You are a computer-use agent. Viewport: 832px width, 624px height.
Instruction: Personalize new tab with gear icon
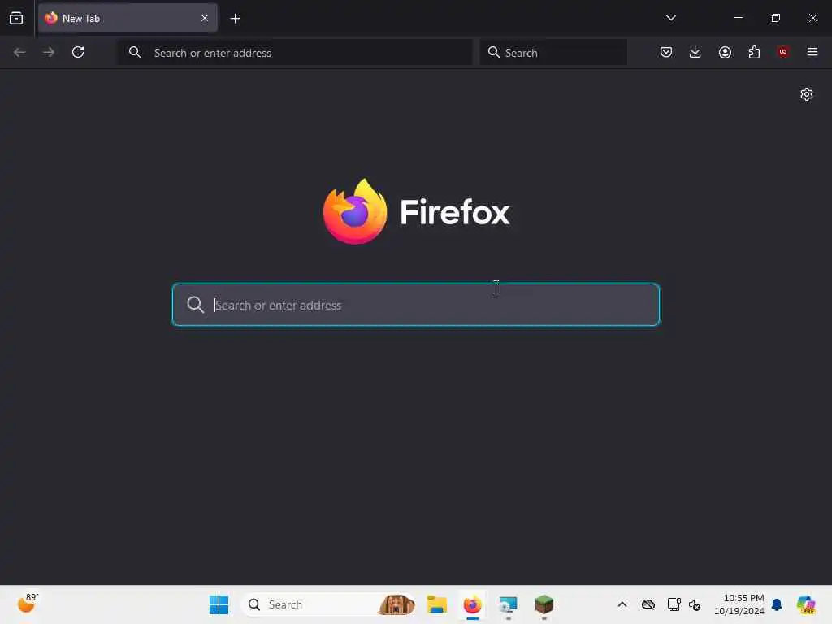point(807,94)
